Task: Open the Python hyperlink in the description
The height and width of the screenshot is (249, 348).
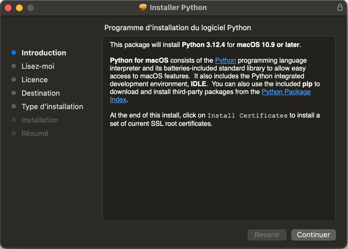Action: pos(225,60)
